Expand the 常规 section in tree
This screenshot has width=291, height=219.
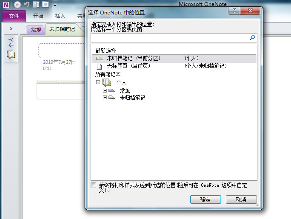(105, 90)
